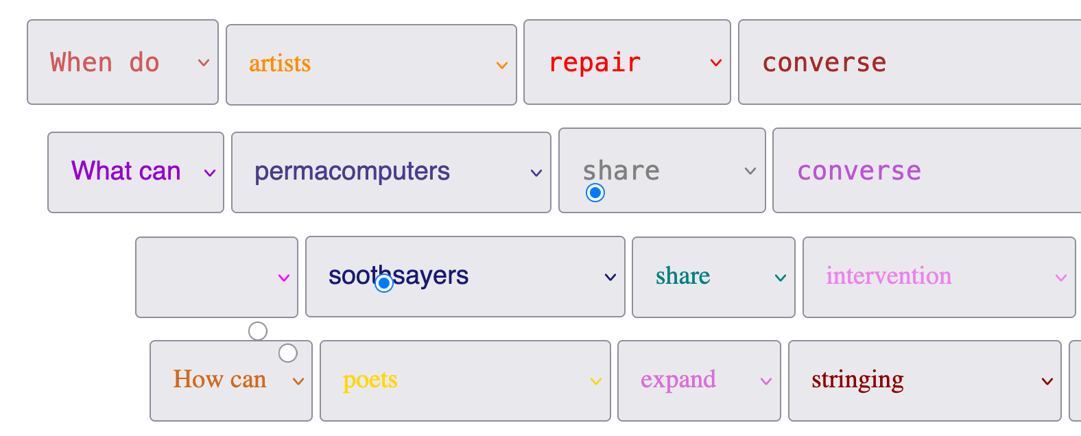Image resolution: width=1081 pixels, height=436 pixels.
Task: Open the "How can" dropdown
Action: (231, 380)
